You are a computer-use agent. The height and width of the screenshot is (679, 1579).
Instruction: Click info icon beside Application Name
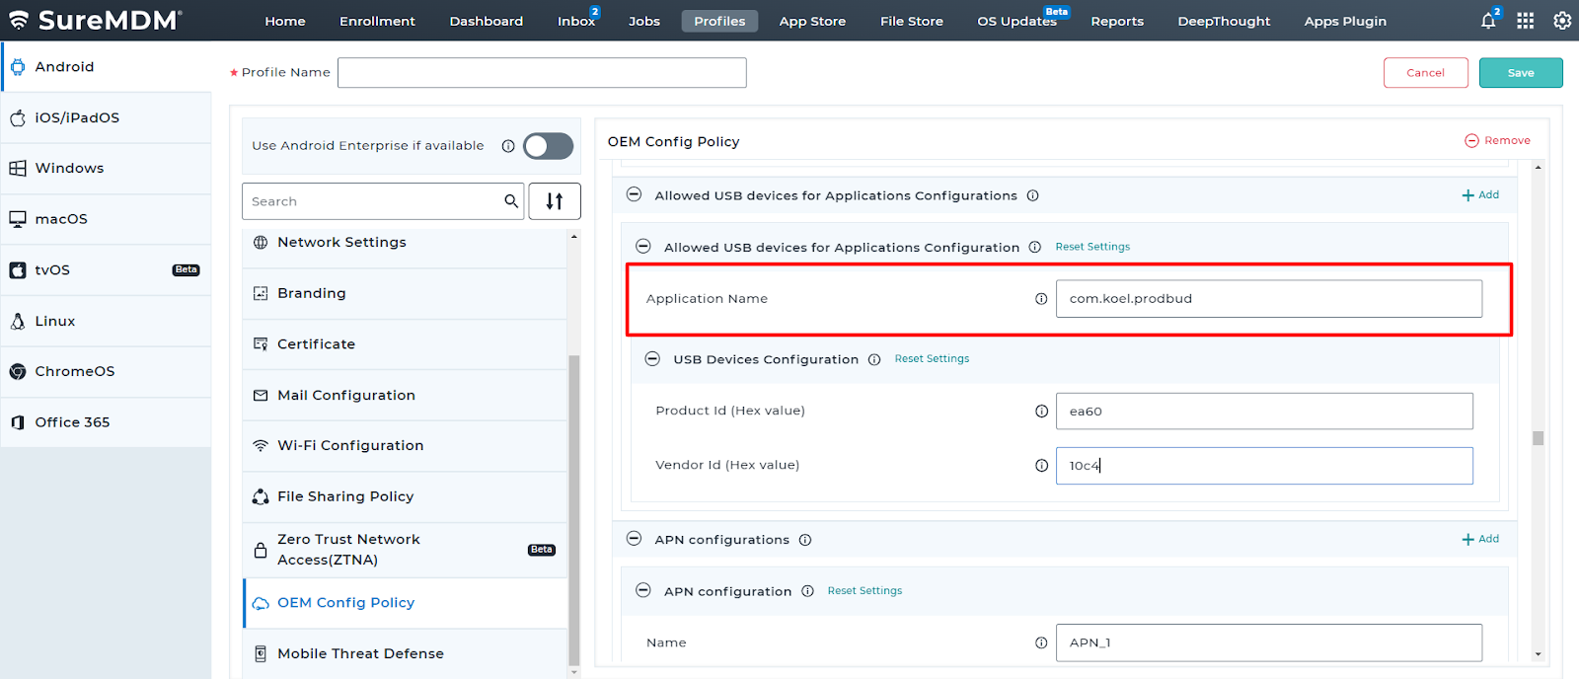[1041, 299]
